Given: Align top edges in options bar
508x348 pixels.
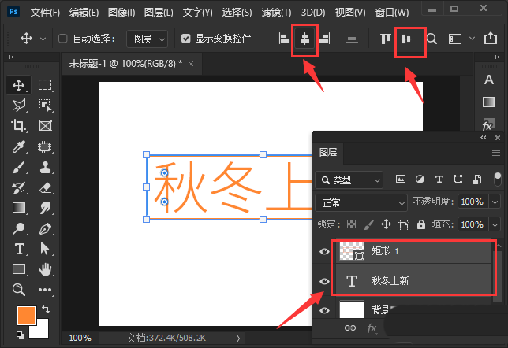Looking at the screenshot, I should point(385,39).
